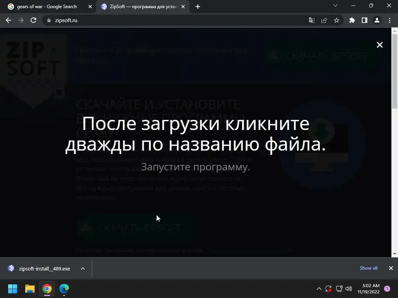The height and width of the screenshot is (298, 398).
Task: Open the notification badge
Action: (x=387, y=289)
